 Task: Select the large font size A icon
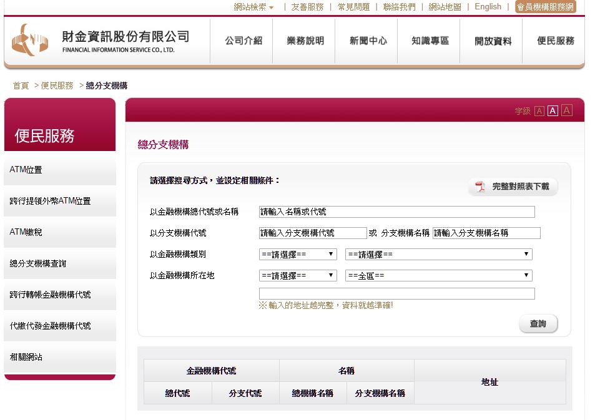pos(566,110)
